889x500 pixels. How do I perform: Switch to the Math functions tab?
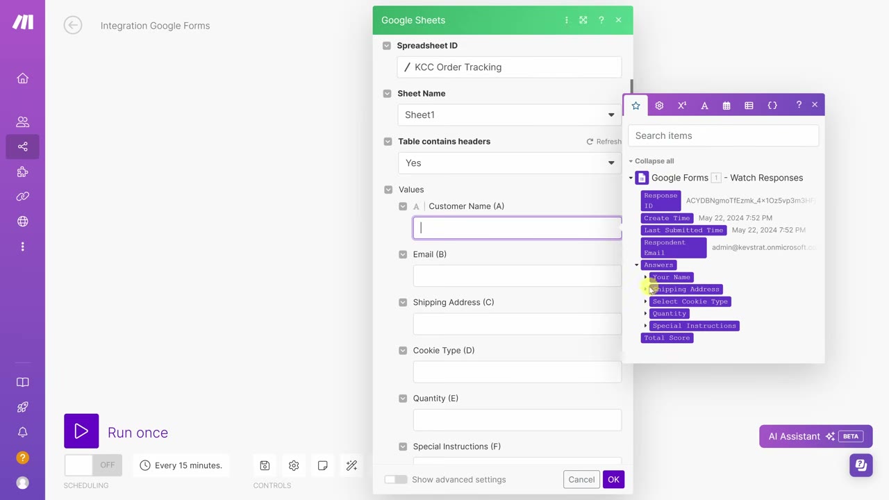[x=682, y=106]
